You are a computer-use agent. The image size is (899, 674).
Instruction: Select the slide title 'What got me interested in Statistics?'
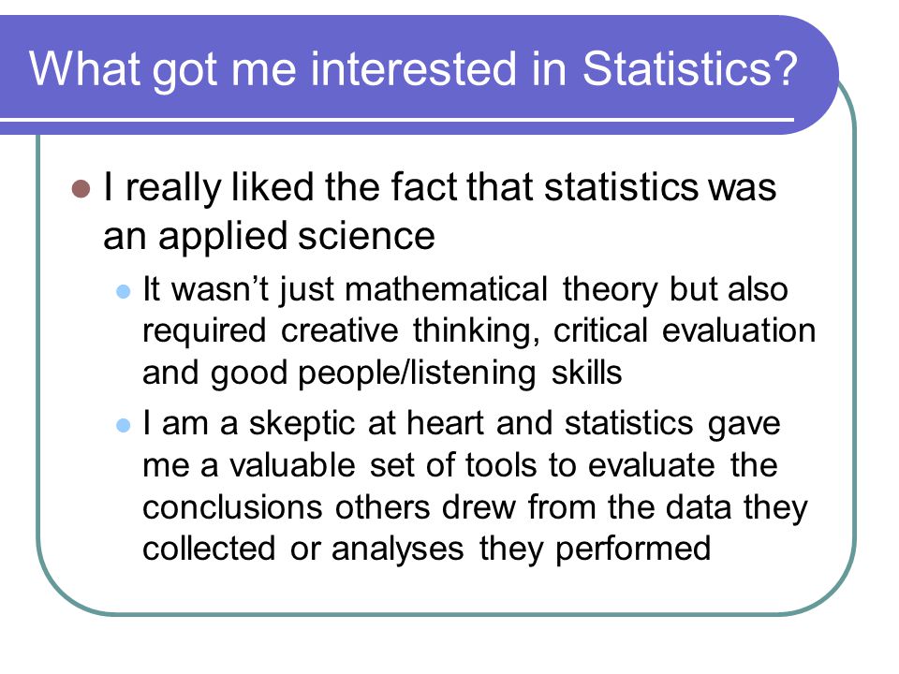pos(413,70)
